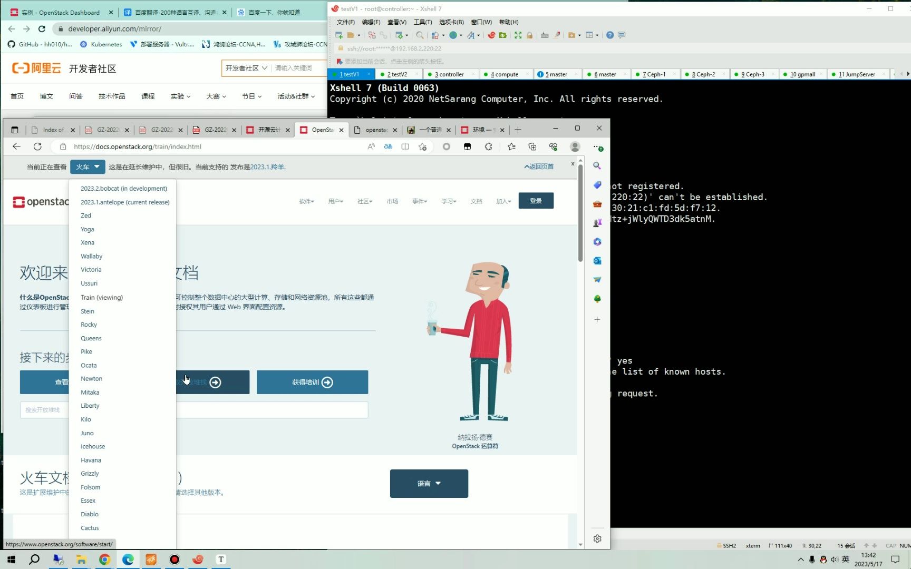The image size is (911, 569).
Task: Open a new Edge tab with plus button
Action: [x=518, y=130]
